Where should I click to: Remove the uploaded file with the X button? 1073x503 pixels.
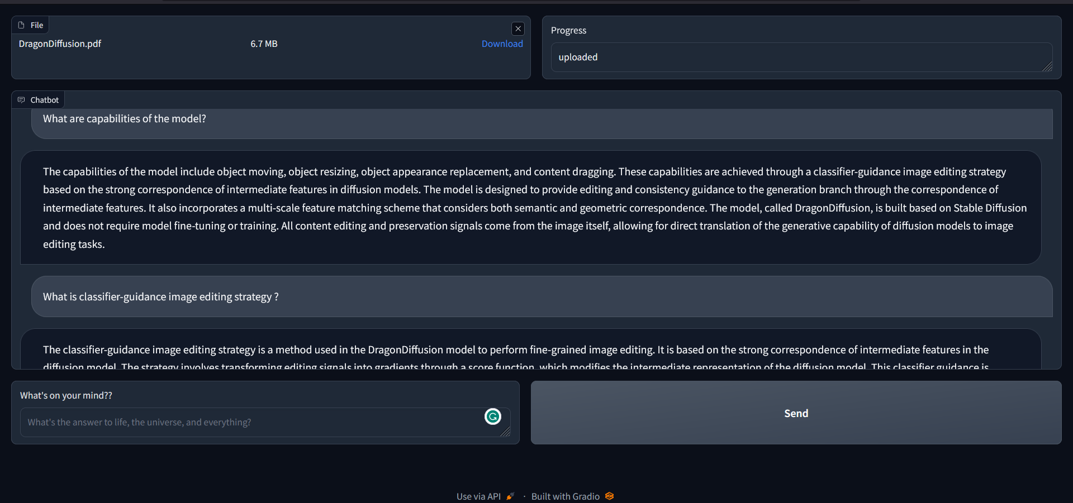518,29
